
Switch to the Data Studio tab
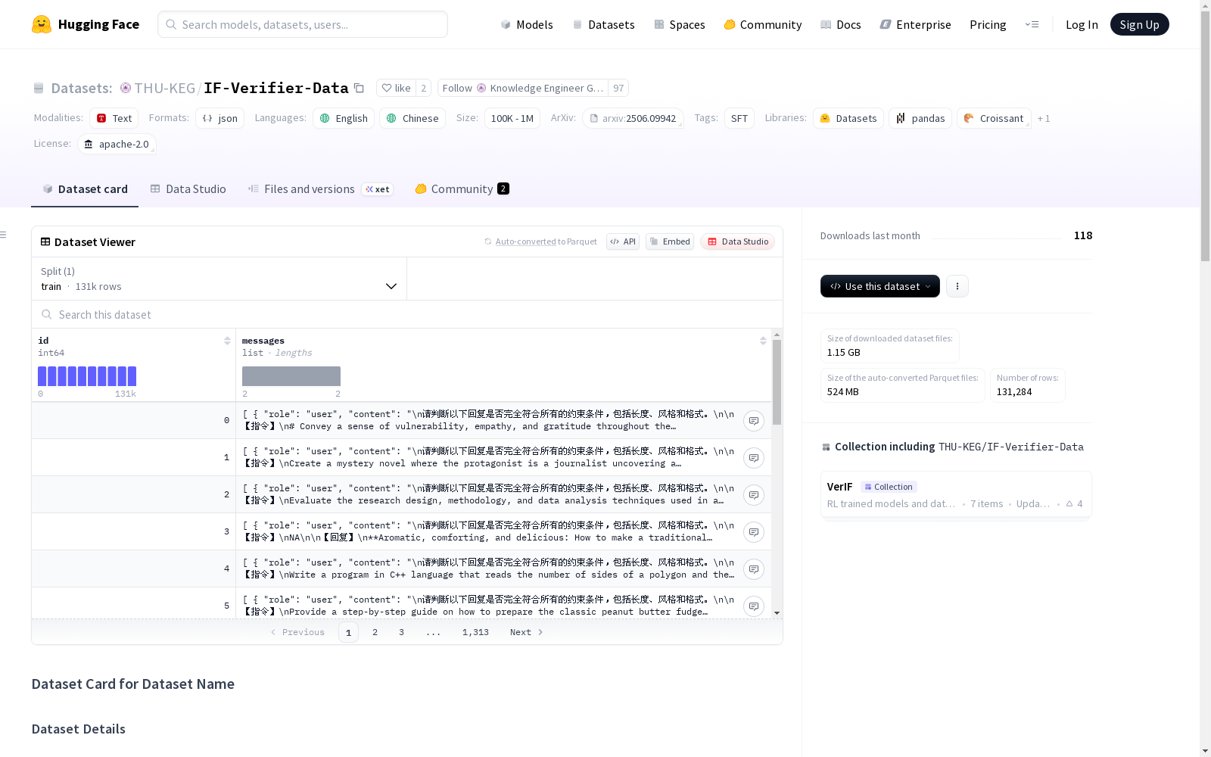[x=188, y=189]
